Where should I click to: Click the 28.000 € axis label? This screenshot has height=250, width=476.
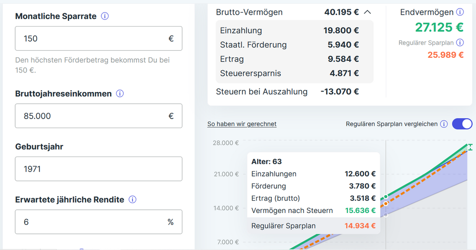(226, 143)
